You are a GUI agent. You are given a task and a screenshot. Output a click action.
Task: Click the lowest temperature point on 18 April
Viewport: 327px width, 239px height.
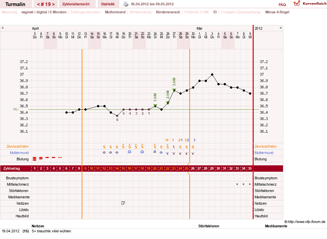pyautogui.click(x=117, y=116)
